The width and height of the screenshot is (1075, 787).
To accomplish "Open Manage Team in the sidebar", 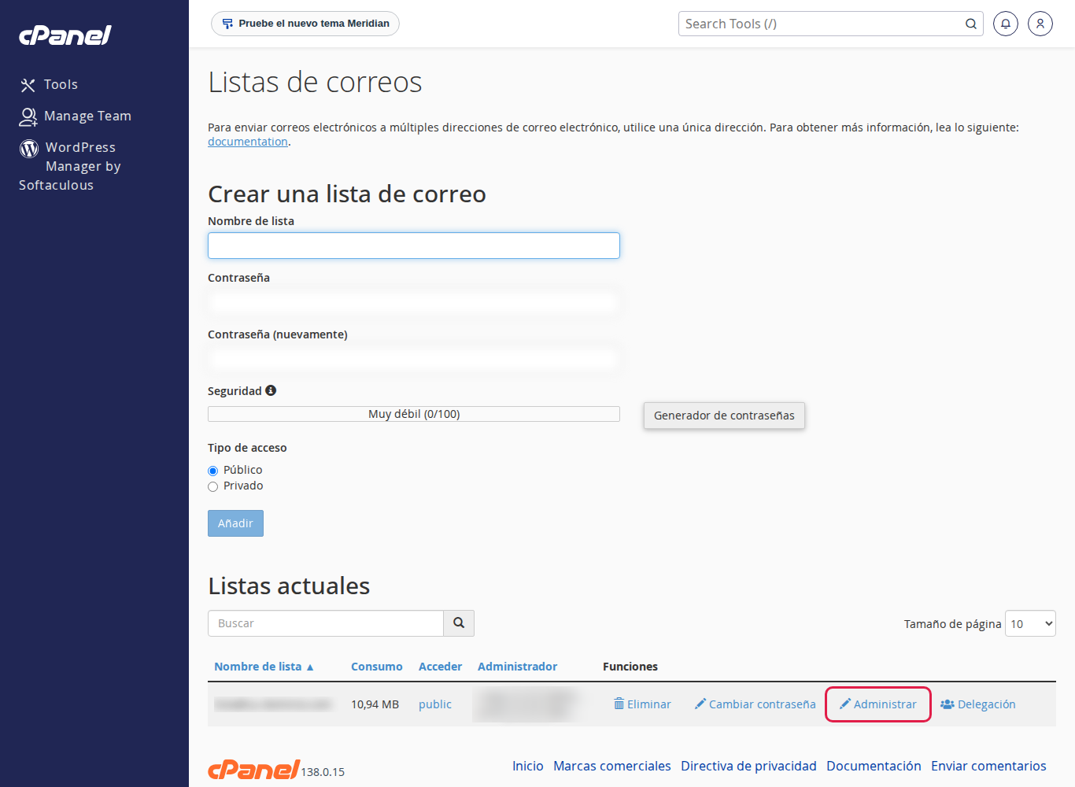I will pyautogui.click(x=76, y=116).
